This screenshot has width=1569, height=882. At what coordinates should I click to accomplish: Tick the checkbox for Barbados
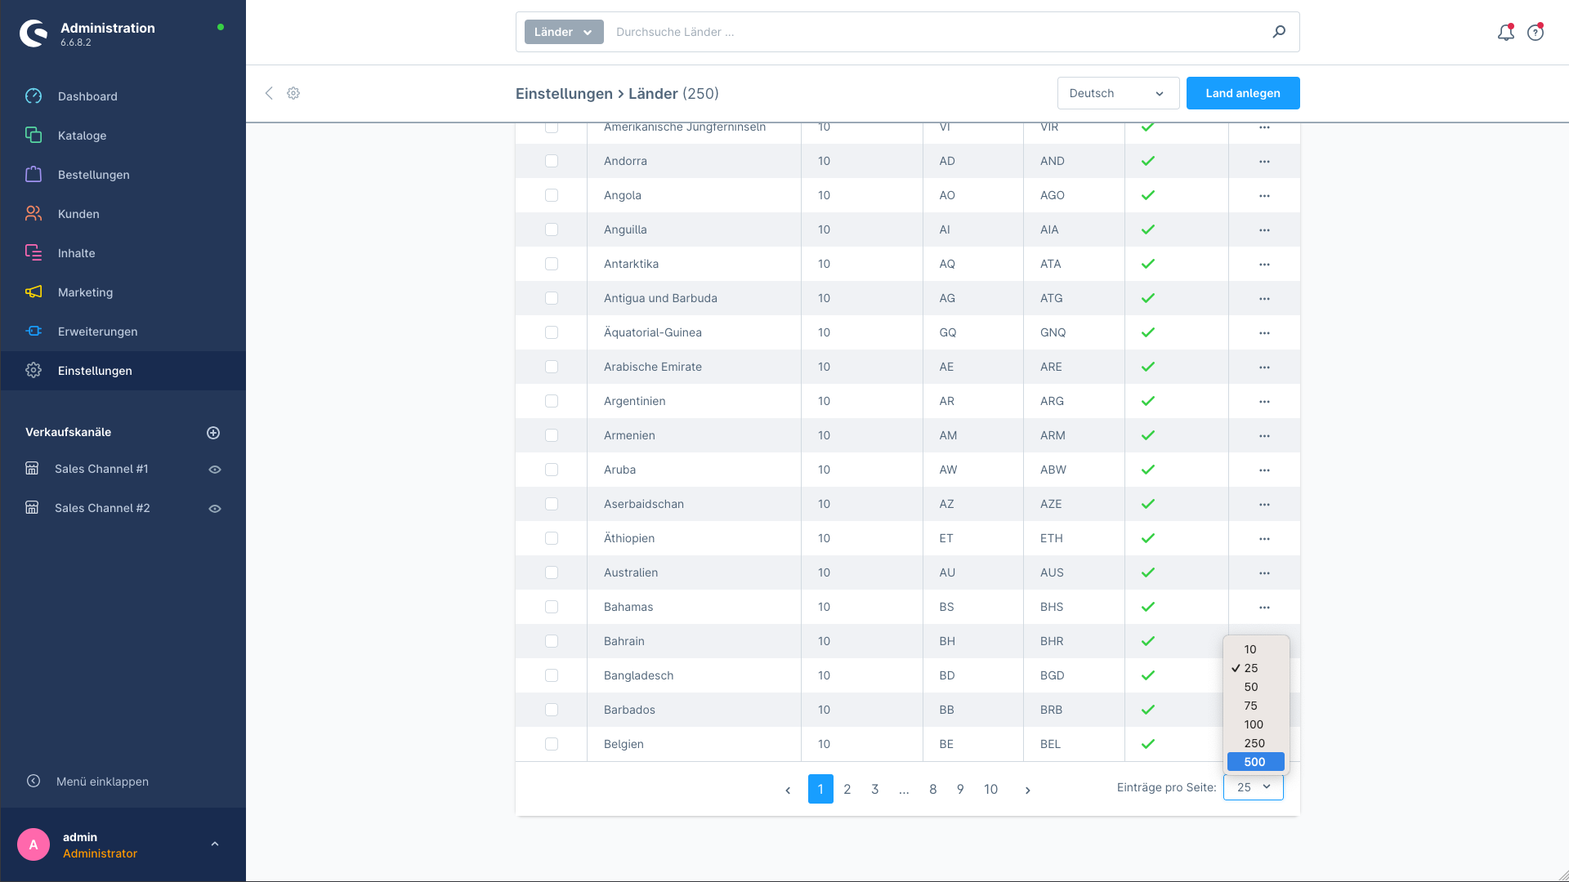click(x=552, y=710)
